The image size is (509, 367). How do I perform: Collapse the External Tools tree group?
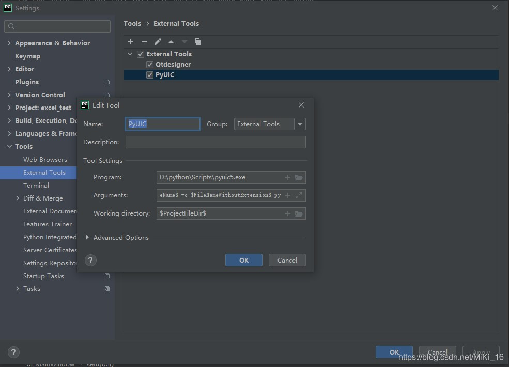click(130, 54)
